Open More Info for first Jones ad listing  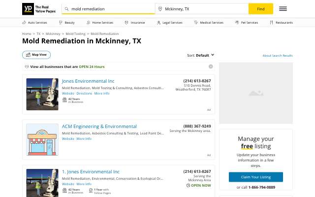click(102, 94)
